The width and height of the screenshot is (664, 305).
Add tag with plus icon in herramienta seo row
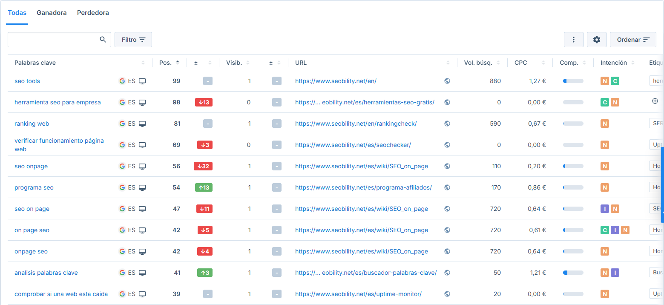tap(655, 101)
